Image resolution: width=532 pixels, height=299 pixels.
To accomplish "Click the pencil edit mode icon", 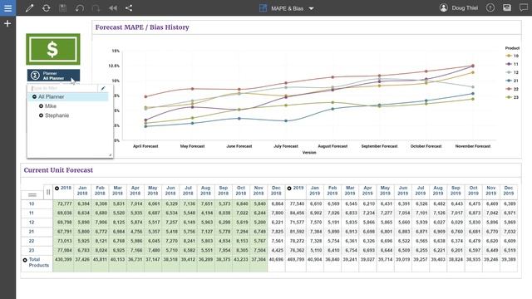I will 30,8.
